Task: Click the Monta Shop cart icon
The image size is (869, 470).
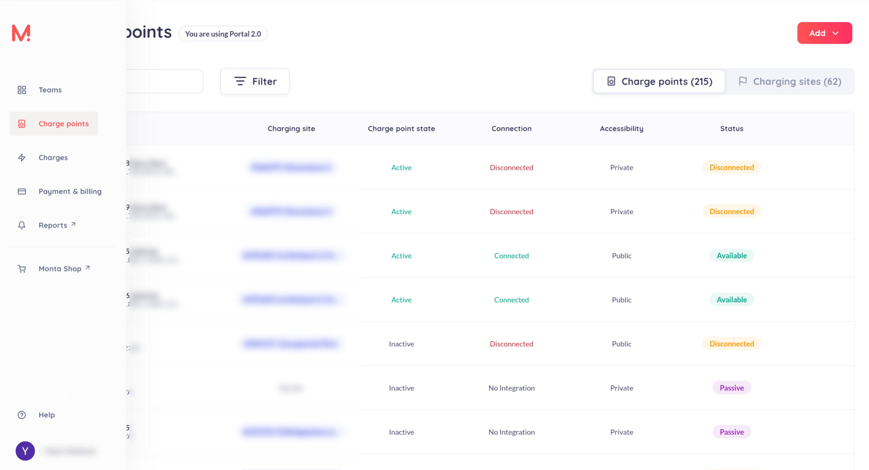Action: 22,269
